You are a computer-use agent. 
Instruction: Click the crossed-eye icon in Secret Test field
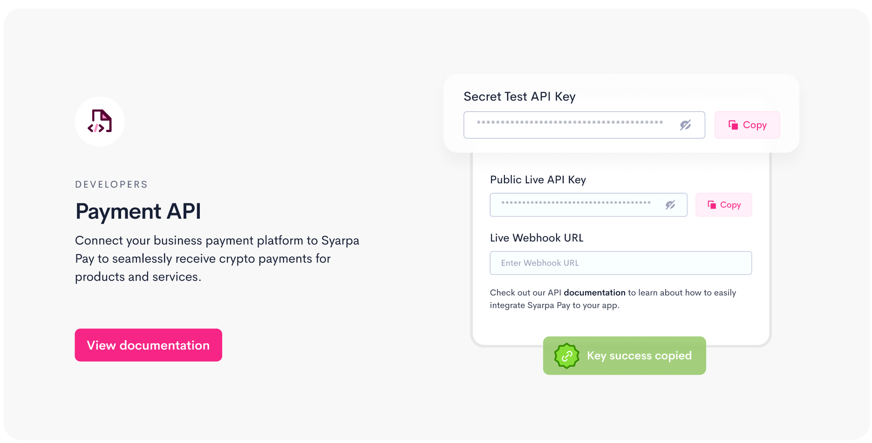[x=685, y=124]
